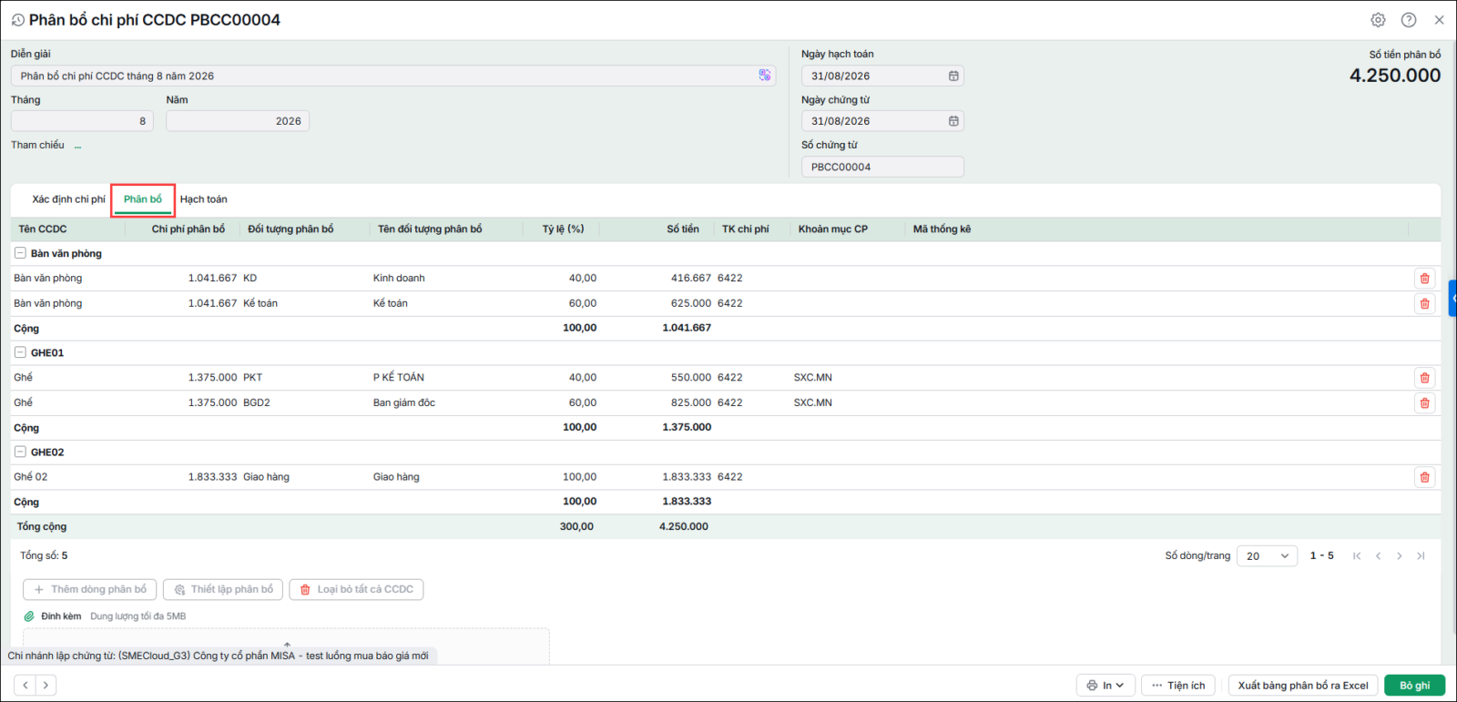Click the Ngày chứng từ date field
The width and height of the screenshot is (1457, 702).
pyautogui.click(x=882, y=121)
